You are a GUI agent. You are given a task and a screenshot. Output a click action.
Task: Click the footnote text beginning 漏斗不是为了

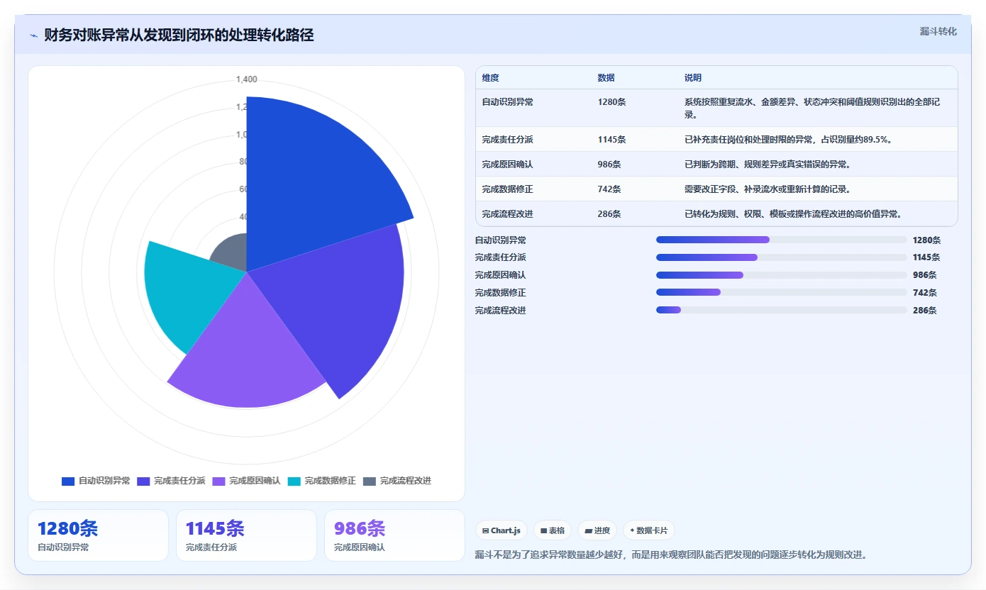[671, 555]
